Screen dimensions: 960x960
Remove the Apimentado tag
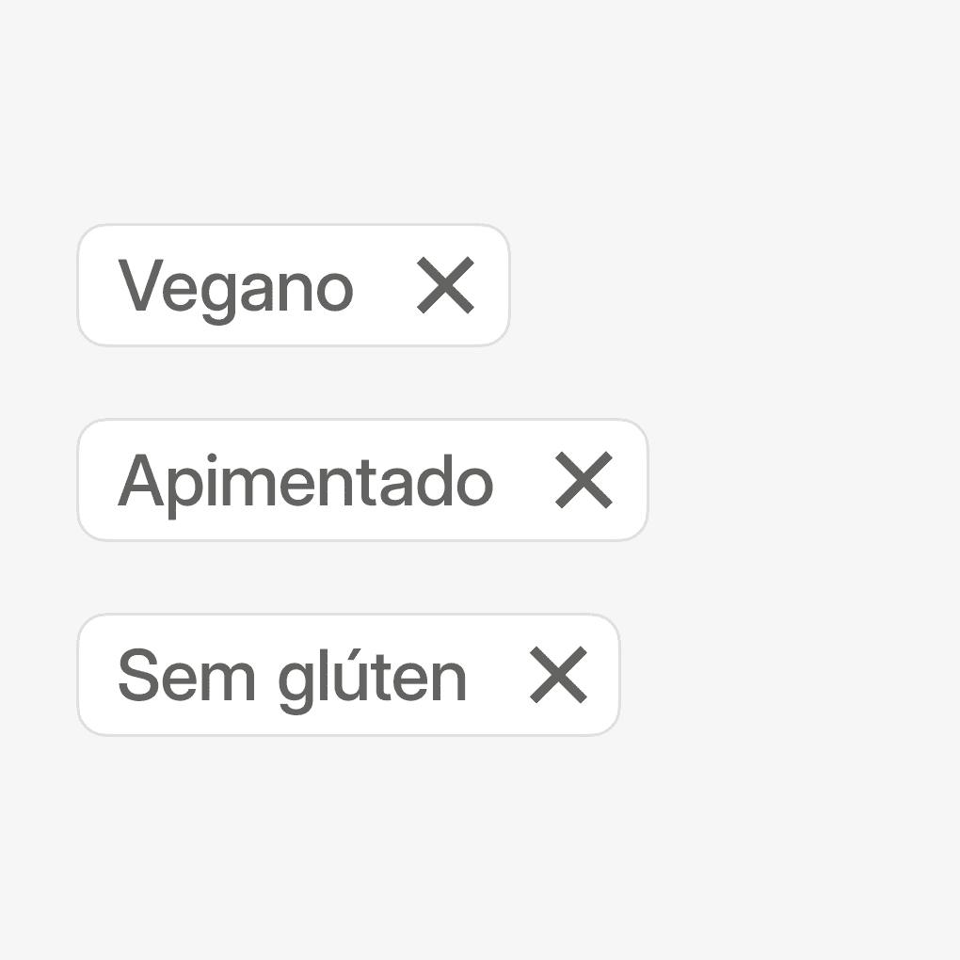584,480
